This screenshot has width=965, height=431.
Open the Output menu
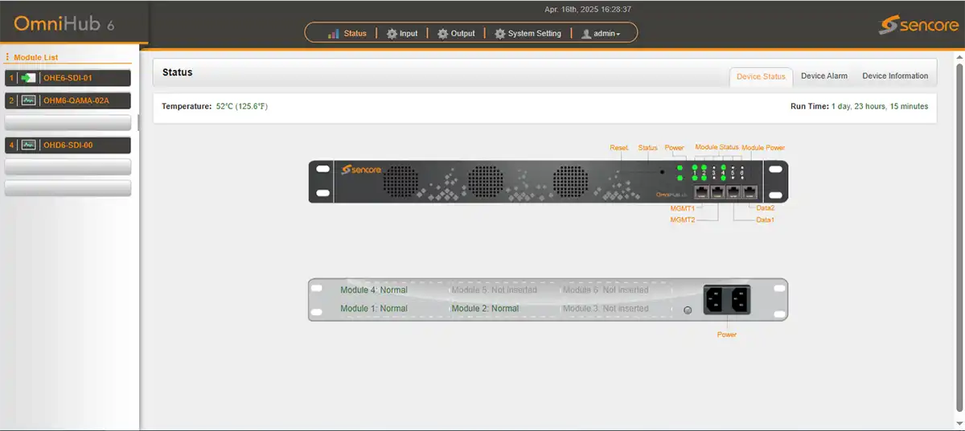(456, 34)
